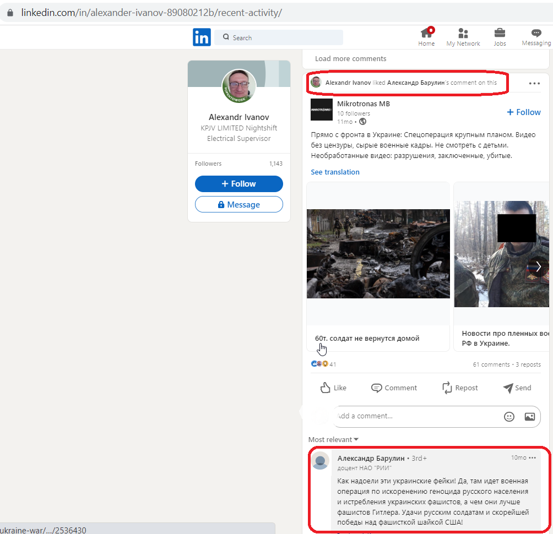Open the emoji picker in comment box
Screen dimensions: 553x534
pos(509,417)
